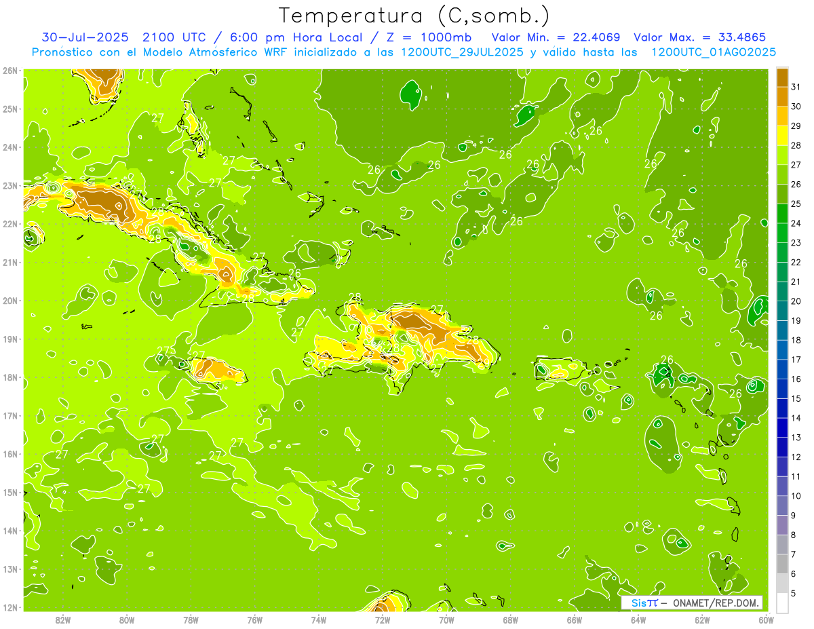Click the 60W longitude label
Screen dimensions: 814x629
[767, 620]
